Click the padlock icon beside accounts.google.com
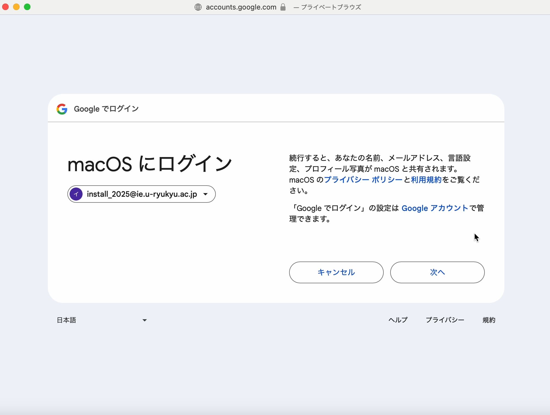550x415 pixels. pyautogui.click(x=283, y=7)
